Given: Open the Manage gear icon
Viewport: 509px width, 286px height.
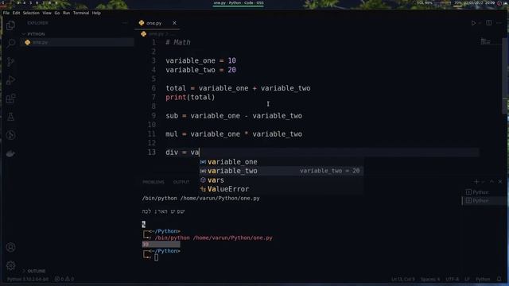Looking at the screenshot, I should [10, 265].
